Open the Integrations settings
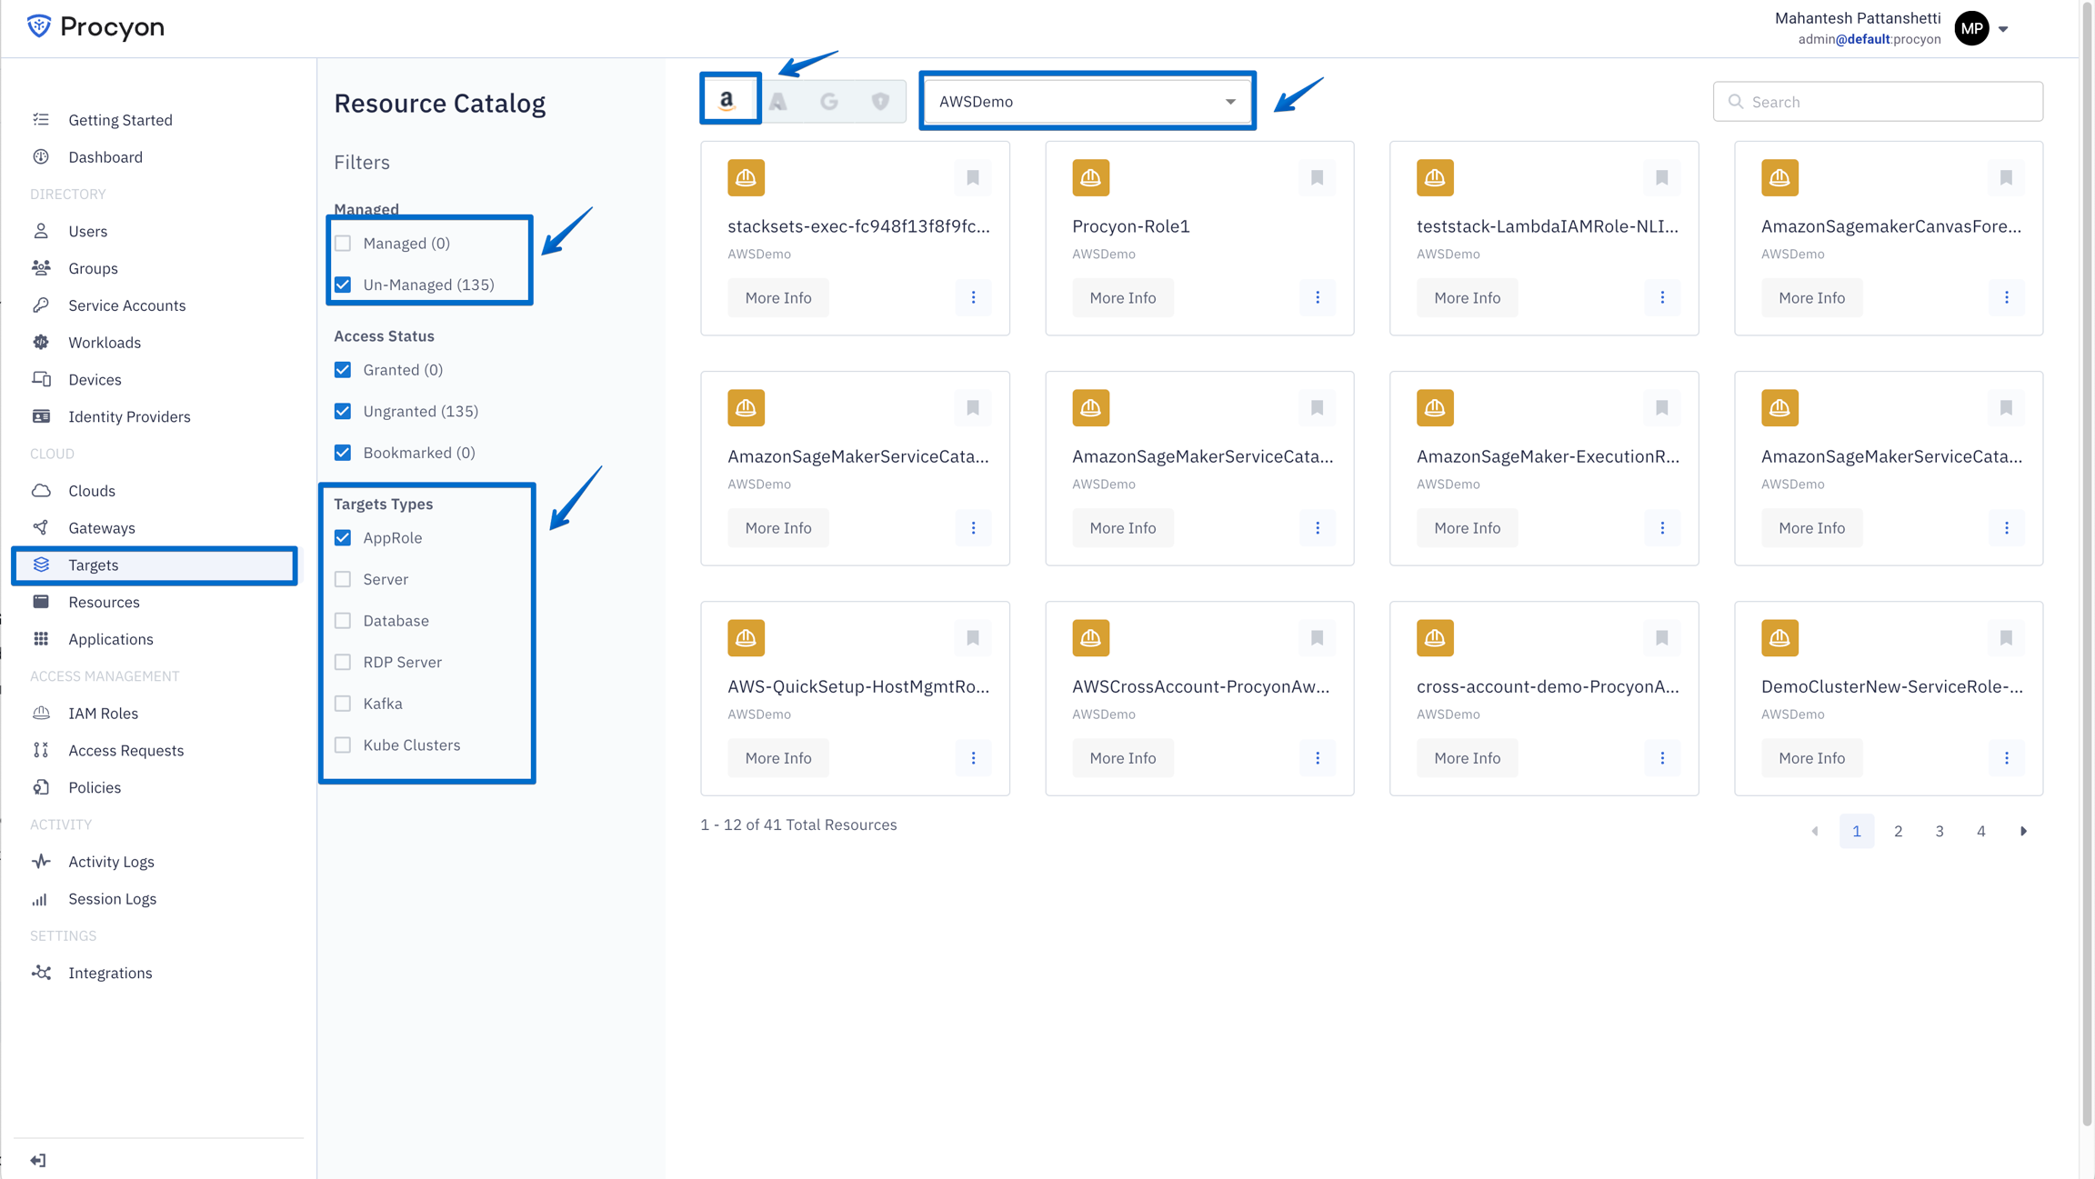 click(110, 972)
